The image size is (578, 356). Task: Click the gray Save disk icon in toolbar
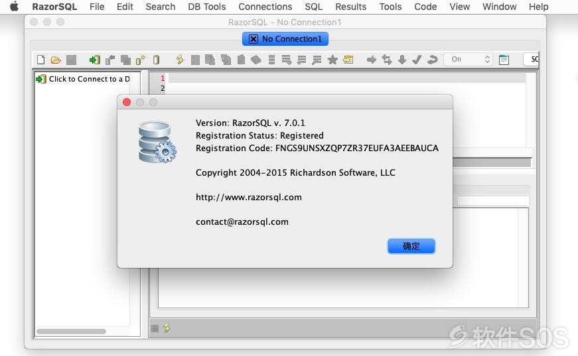[x=71, y=59]
